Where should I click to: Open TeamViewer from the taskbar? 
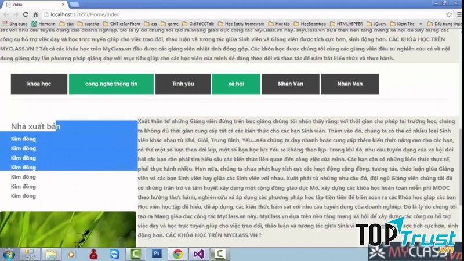114,254
